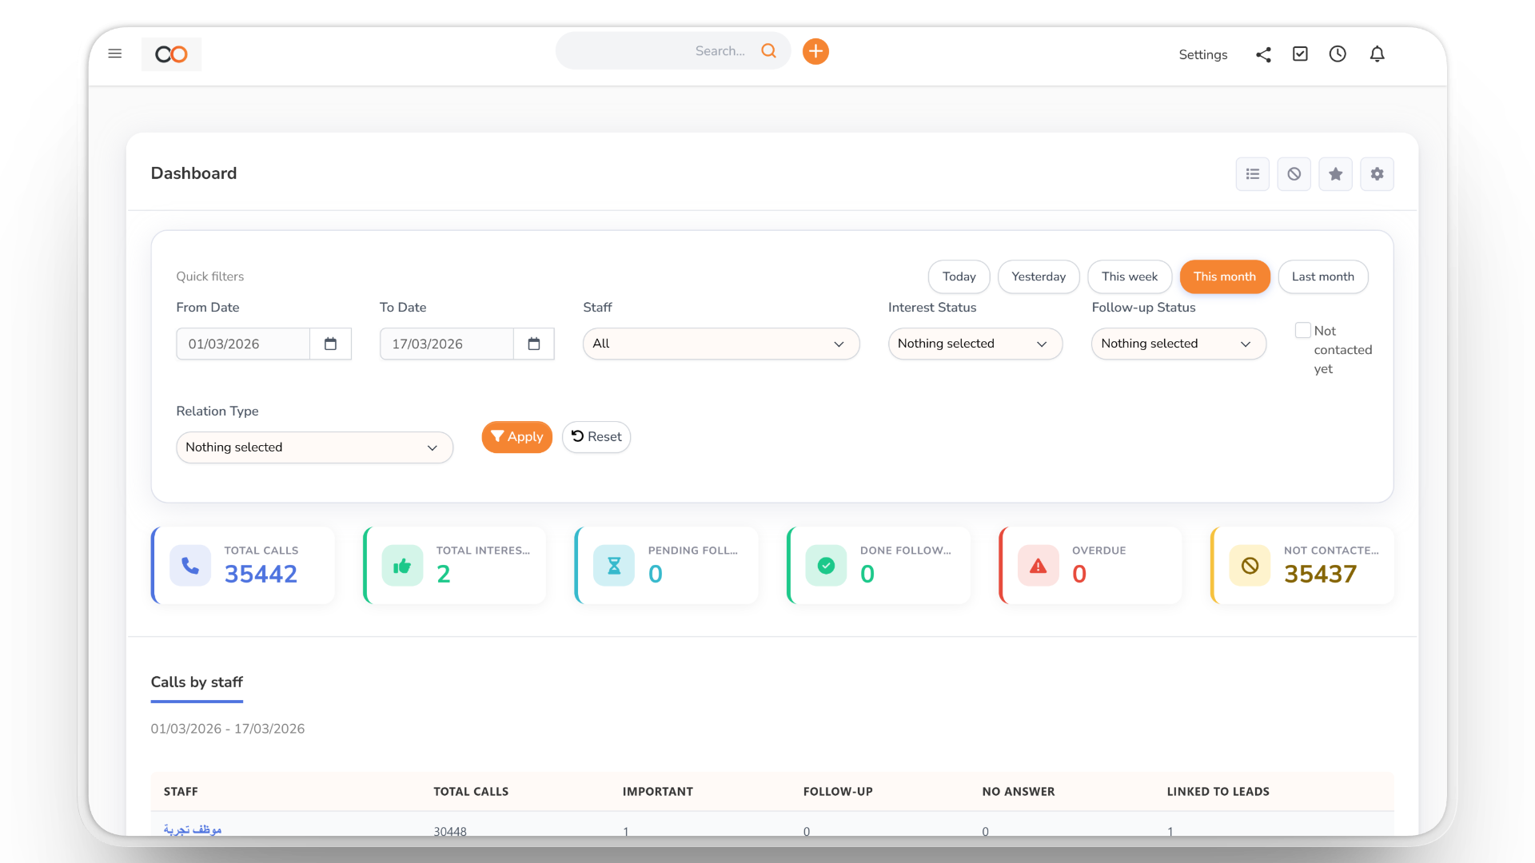1535x863 pixels.
Task: Click the share icon in the top bar
Action: click(1263, 54)
